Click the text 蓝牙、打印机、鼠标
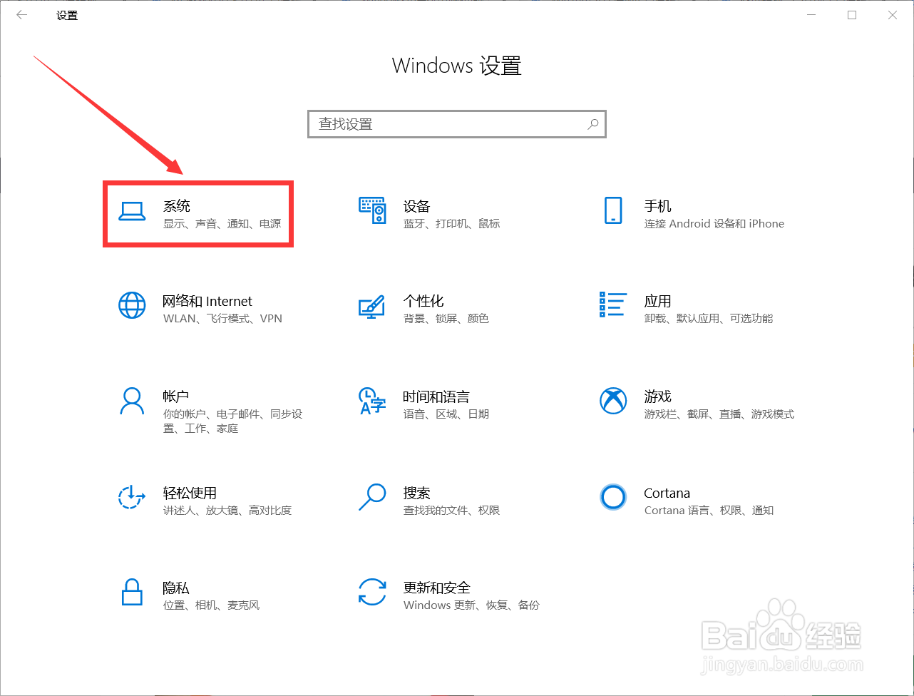This screenshot has height=696, width=914. pos(451,223)
